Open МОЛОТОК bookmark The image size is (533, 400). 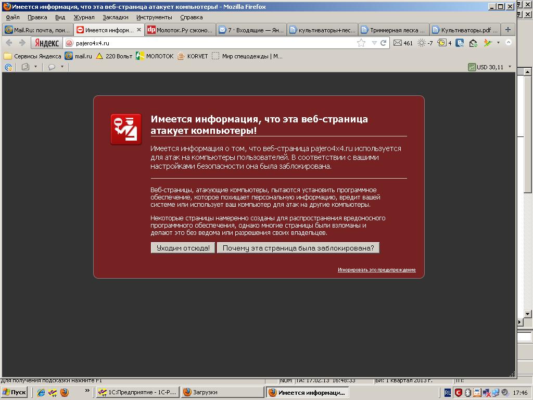[x=155, y=56]
